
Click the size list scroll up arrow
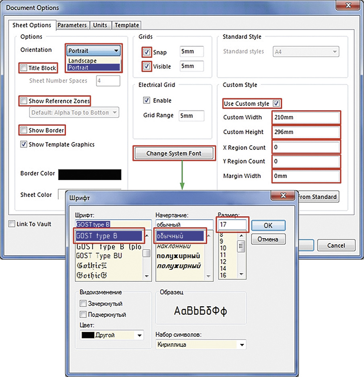241,236
